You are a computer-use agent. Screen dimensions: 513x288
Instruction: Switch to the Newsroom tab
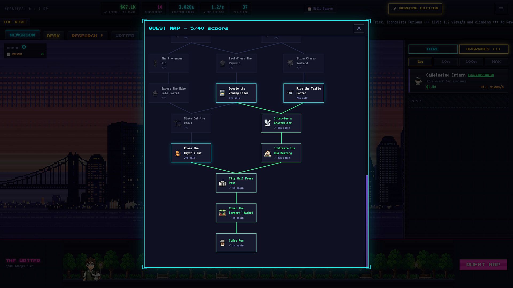[x=22, y=35]
